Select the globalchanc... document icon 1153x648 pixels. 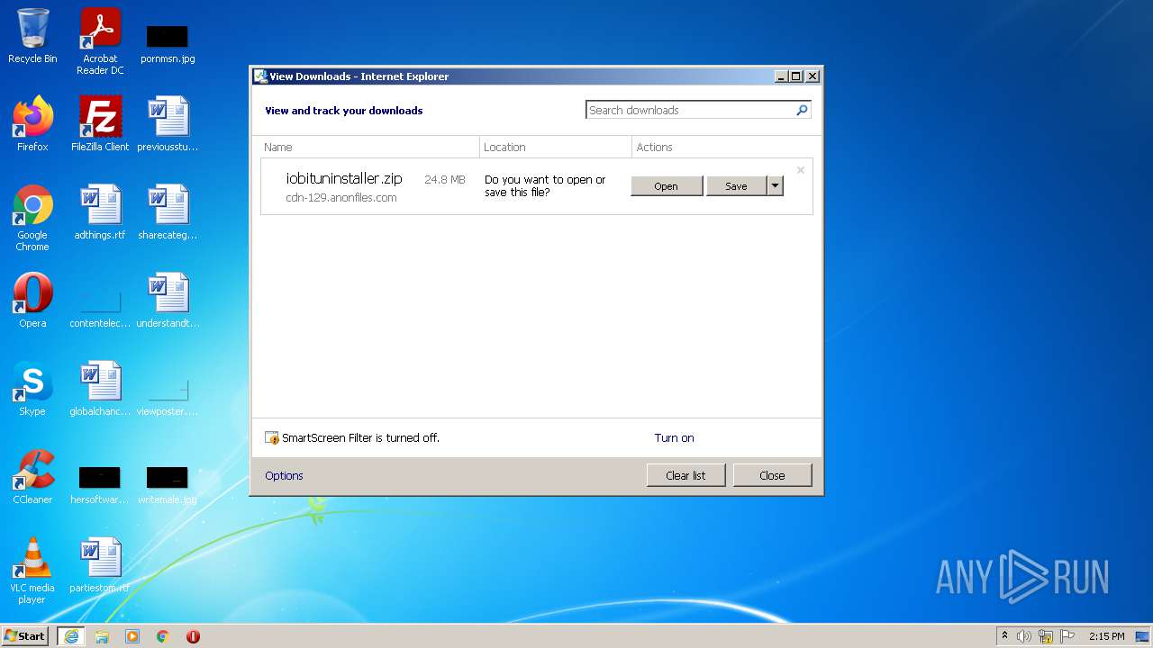click(100, 389)
